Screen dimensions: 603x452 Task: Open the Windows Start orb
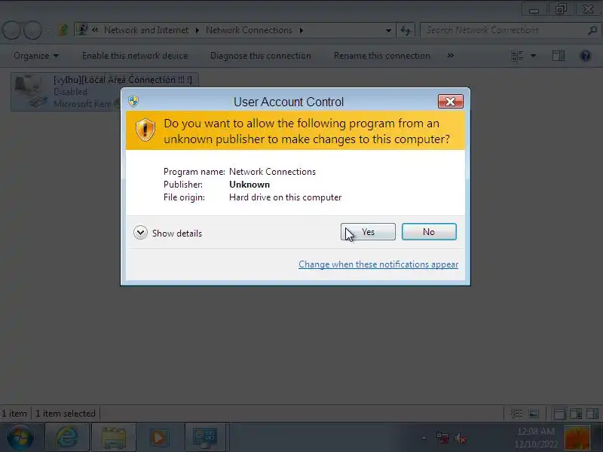tap(20, 437)
